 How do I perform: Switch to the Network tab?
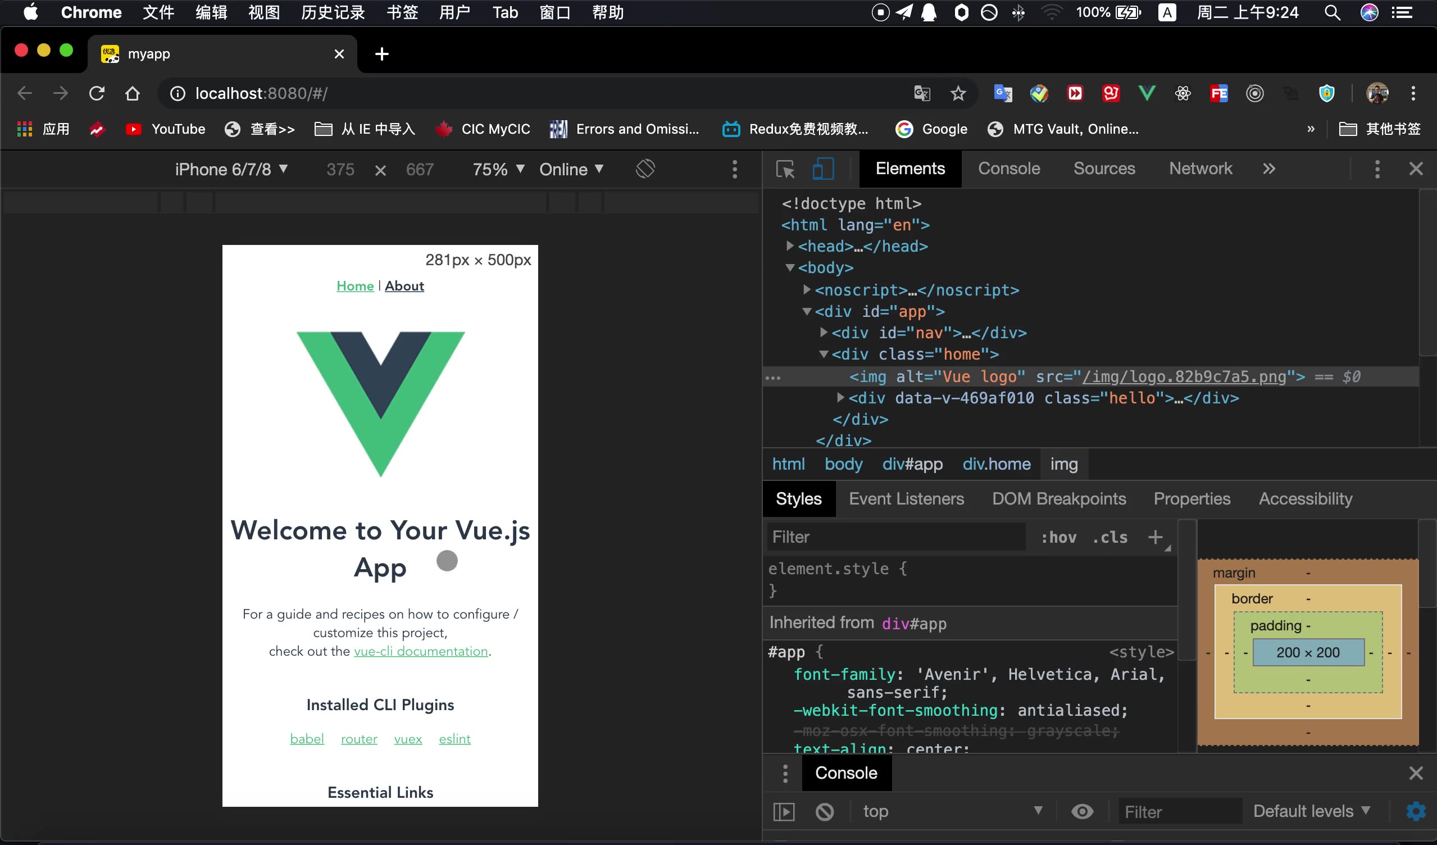[x=1200, y=169]
